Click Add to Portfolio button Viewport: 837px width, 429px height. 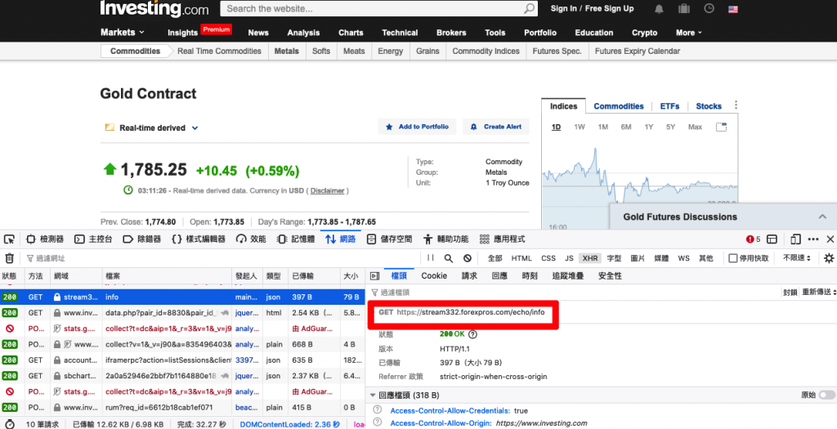[417, 127]
